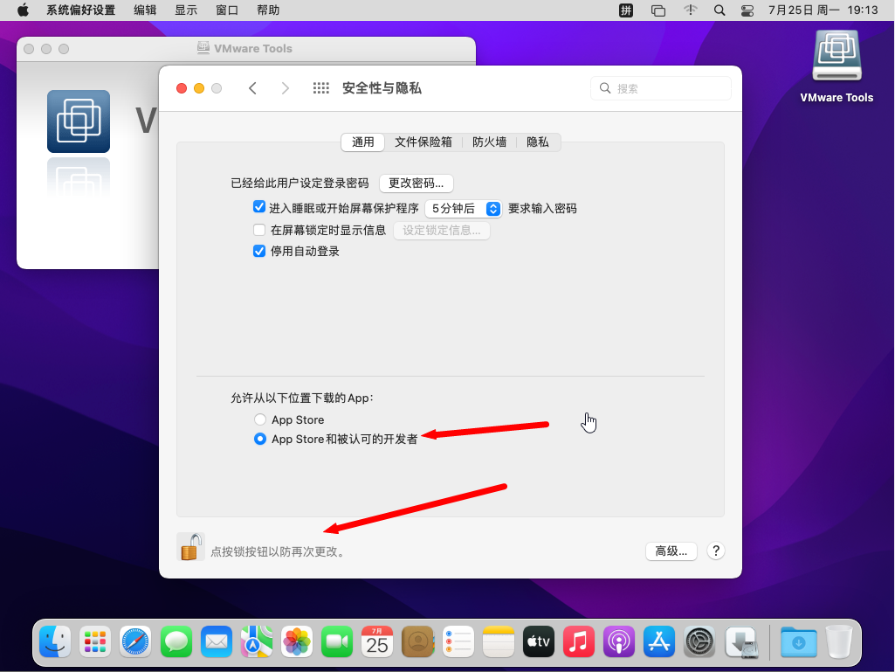This screenshot has height=672, width=895.
Task: Toggle disable automatic login checkbox
Action: (x=259, y=251)
